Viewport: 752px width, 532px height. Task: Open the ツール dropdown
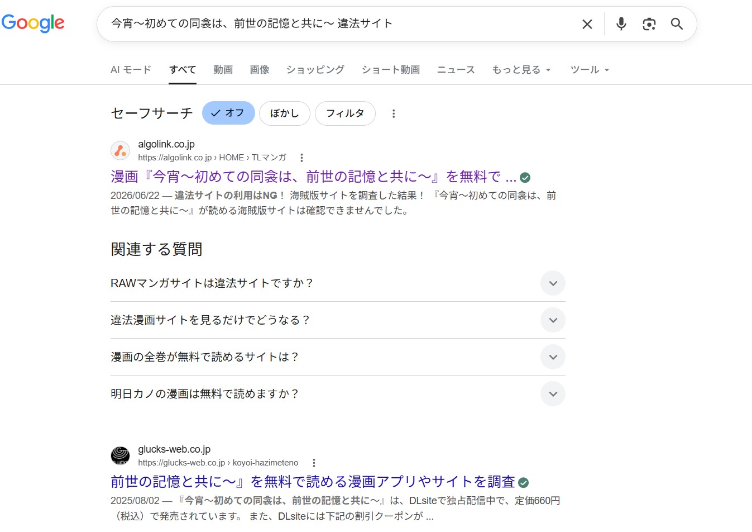point(590,70)
